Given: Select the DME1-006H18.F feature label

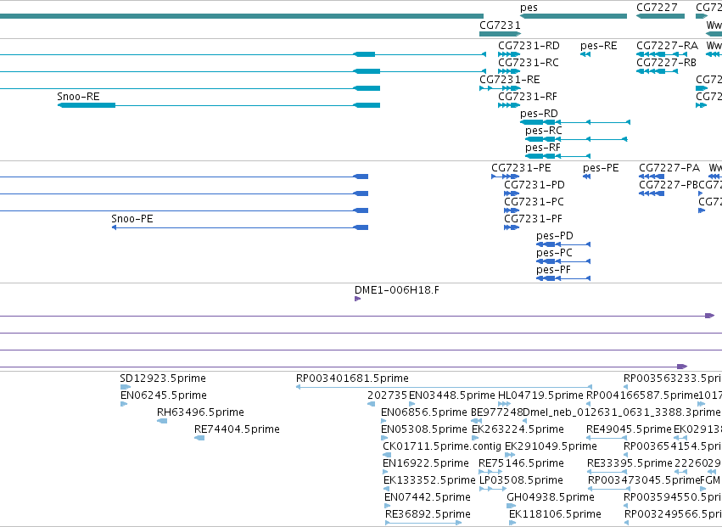Looking at the screenshot, I should coord(397,290).
